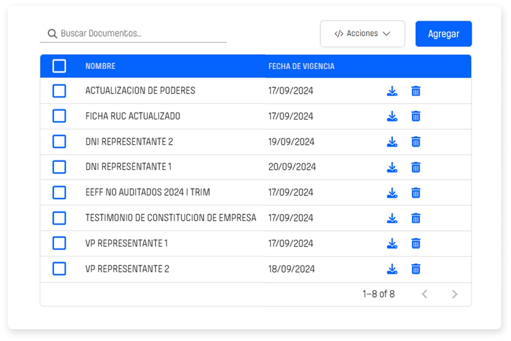Delete the ACTUALIZACION DE PODERES document
The width and height of the screenshot is (511, 341).
point(416,91)
